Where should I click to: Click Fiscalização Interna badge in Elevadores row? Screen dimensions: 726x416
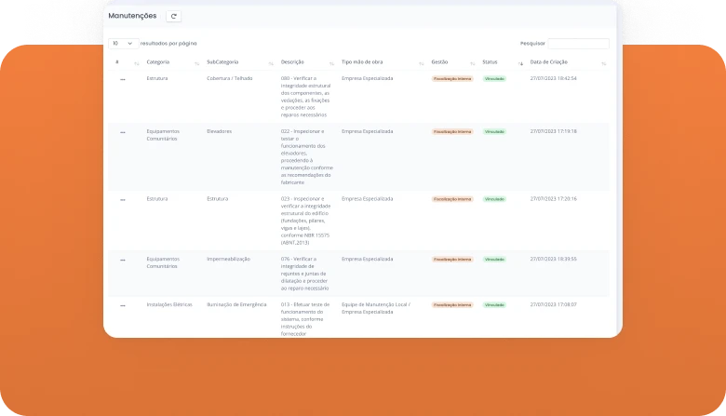click(x=452, y=132)
